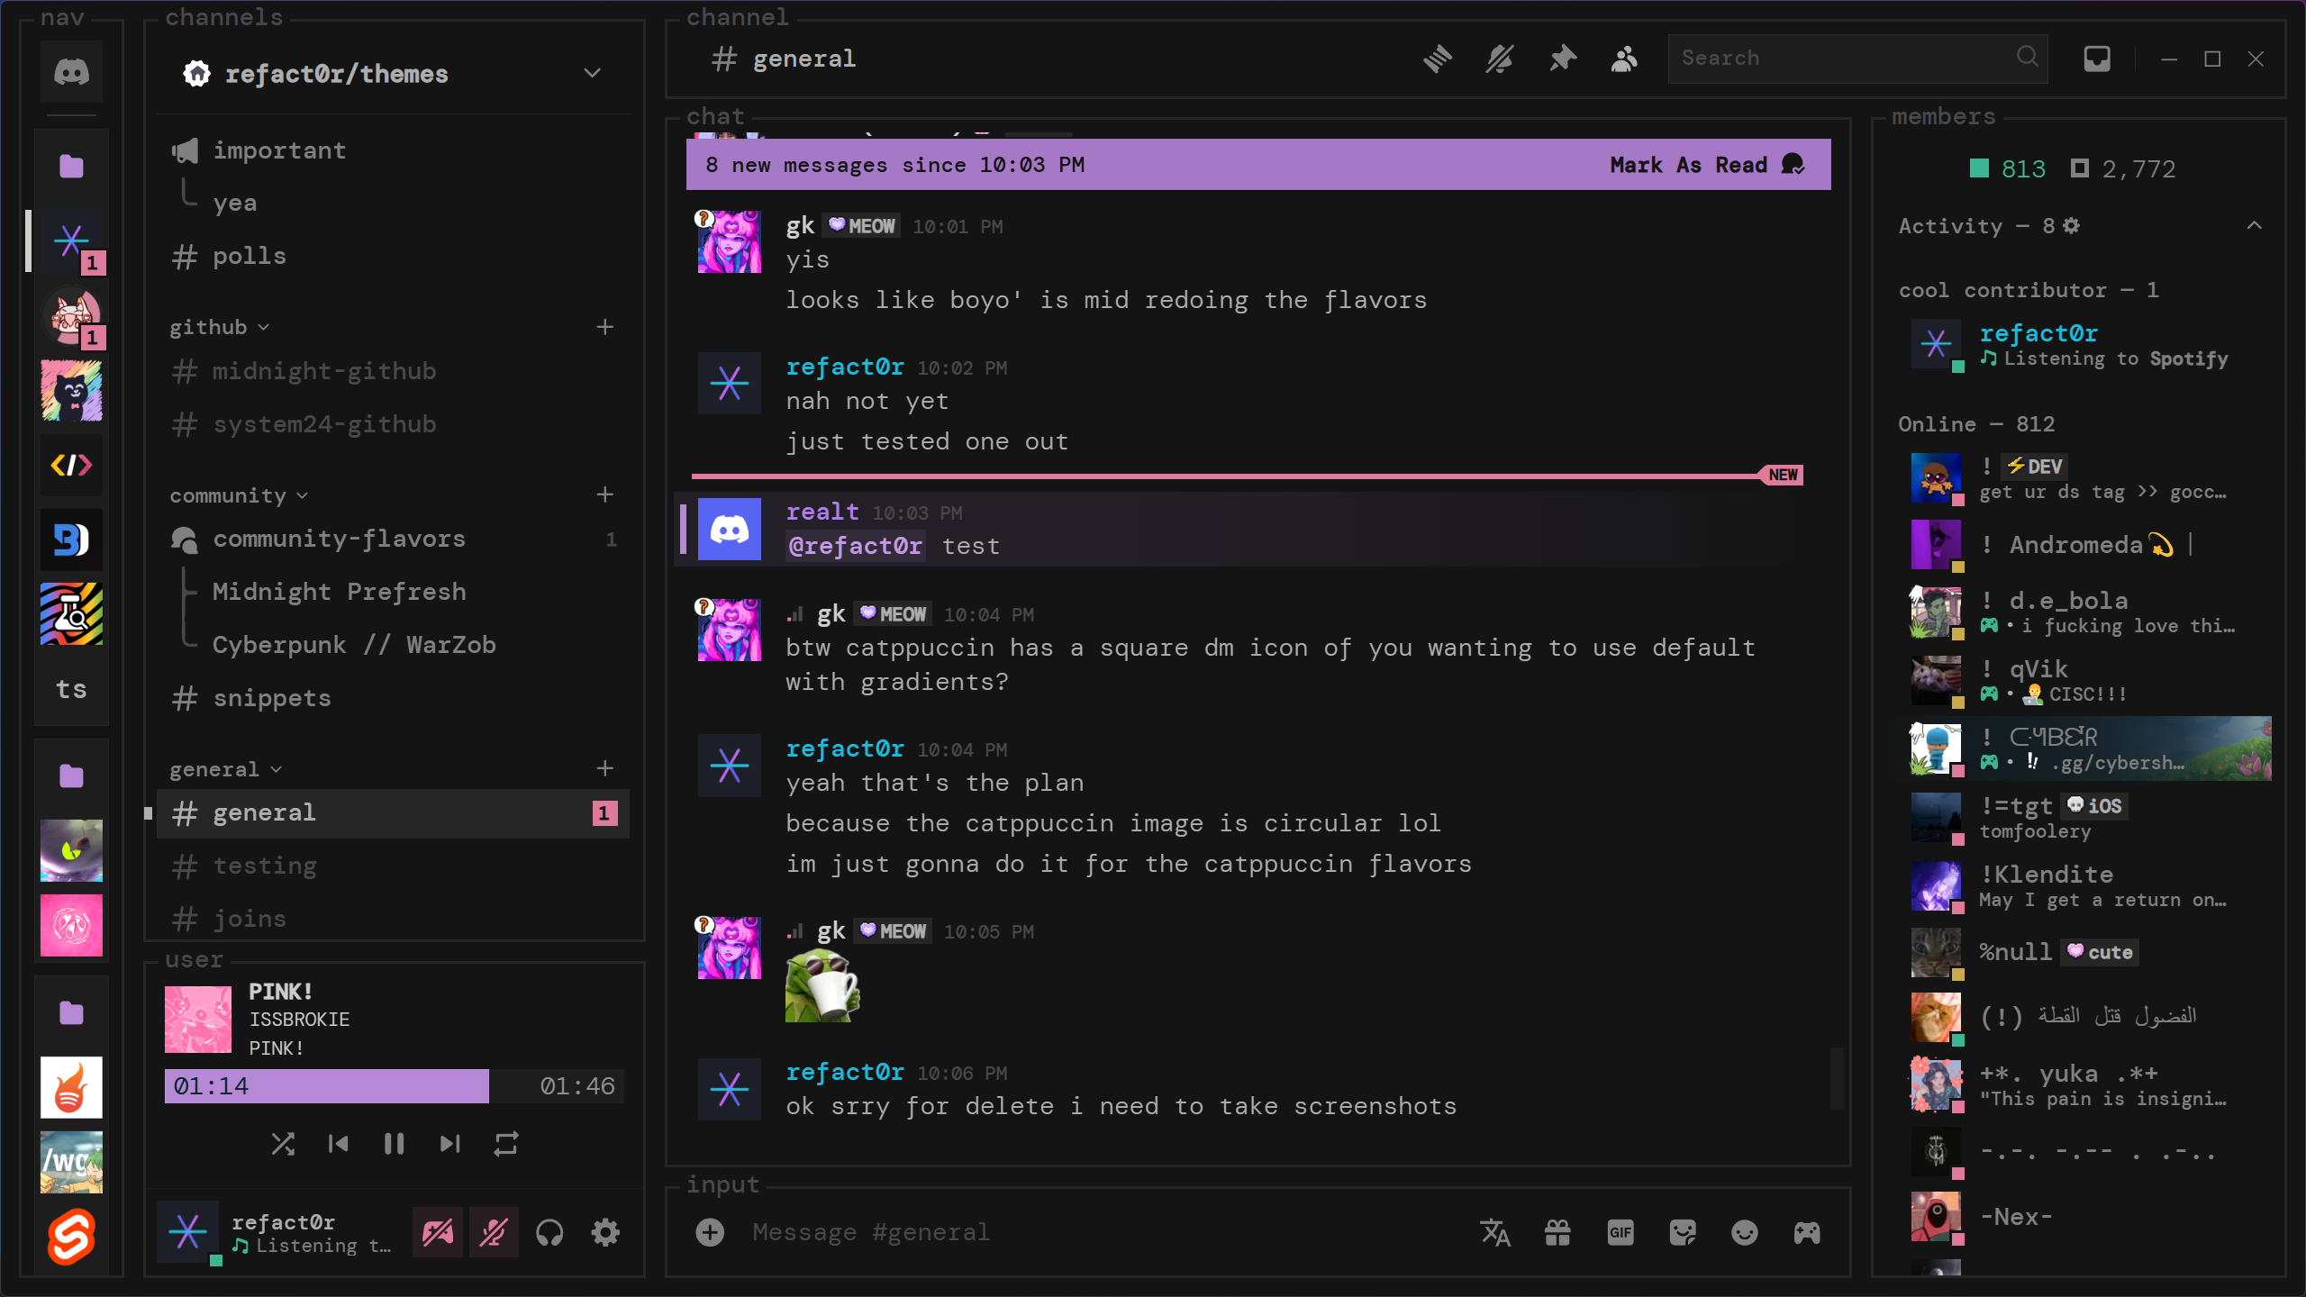
Task: Open the GIF picker
Action: [1620, 1232]
